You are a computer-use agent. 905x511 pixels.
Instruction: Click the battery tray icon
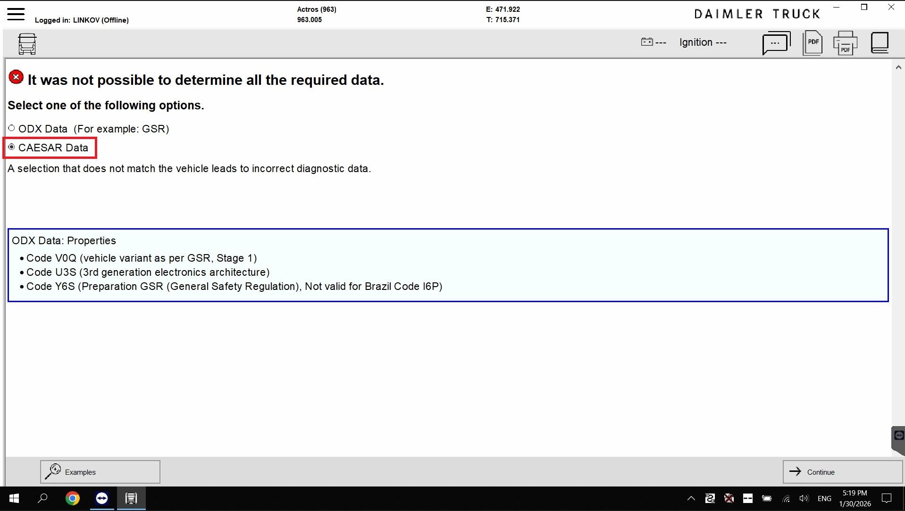tap(767, 498)
